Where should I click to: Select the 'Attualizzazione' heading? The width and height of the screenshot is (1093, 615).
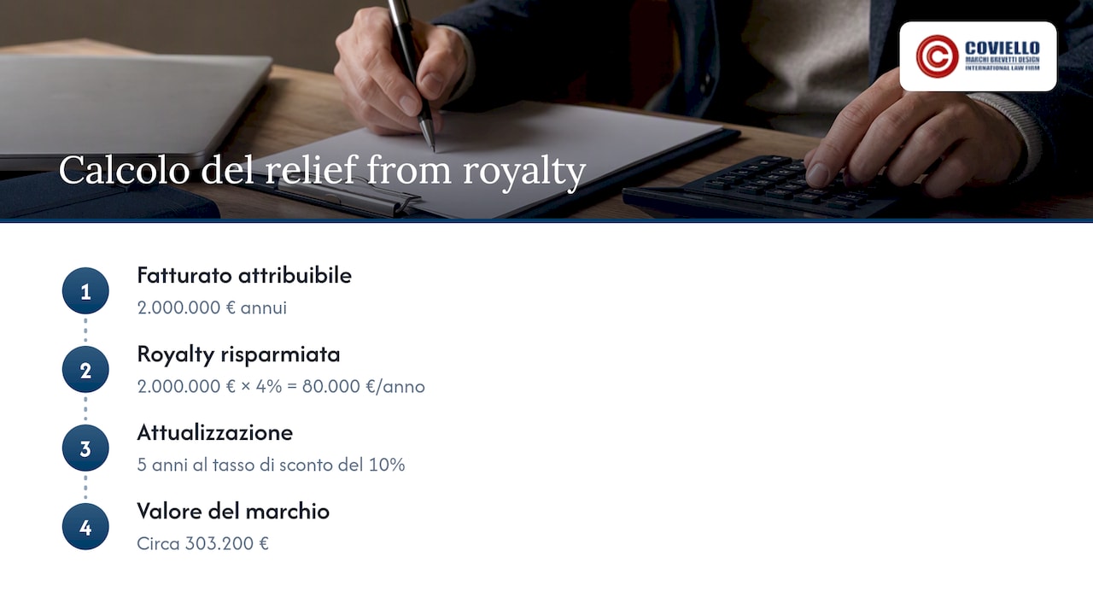point(214,432)
